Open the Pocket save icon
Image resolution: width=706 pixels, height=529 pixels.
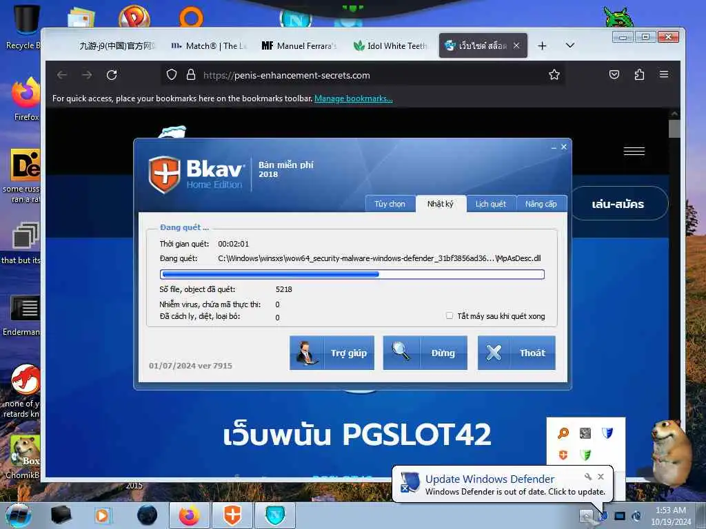tap(614, 74)
